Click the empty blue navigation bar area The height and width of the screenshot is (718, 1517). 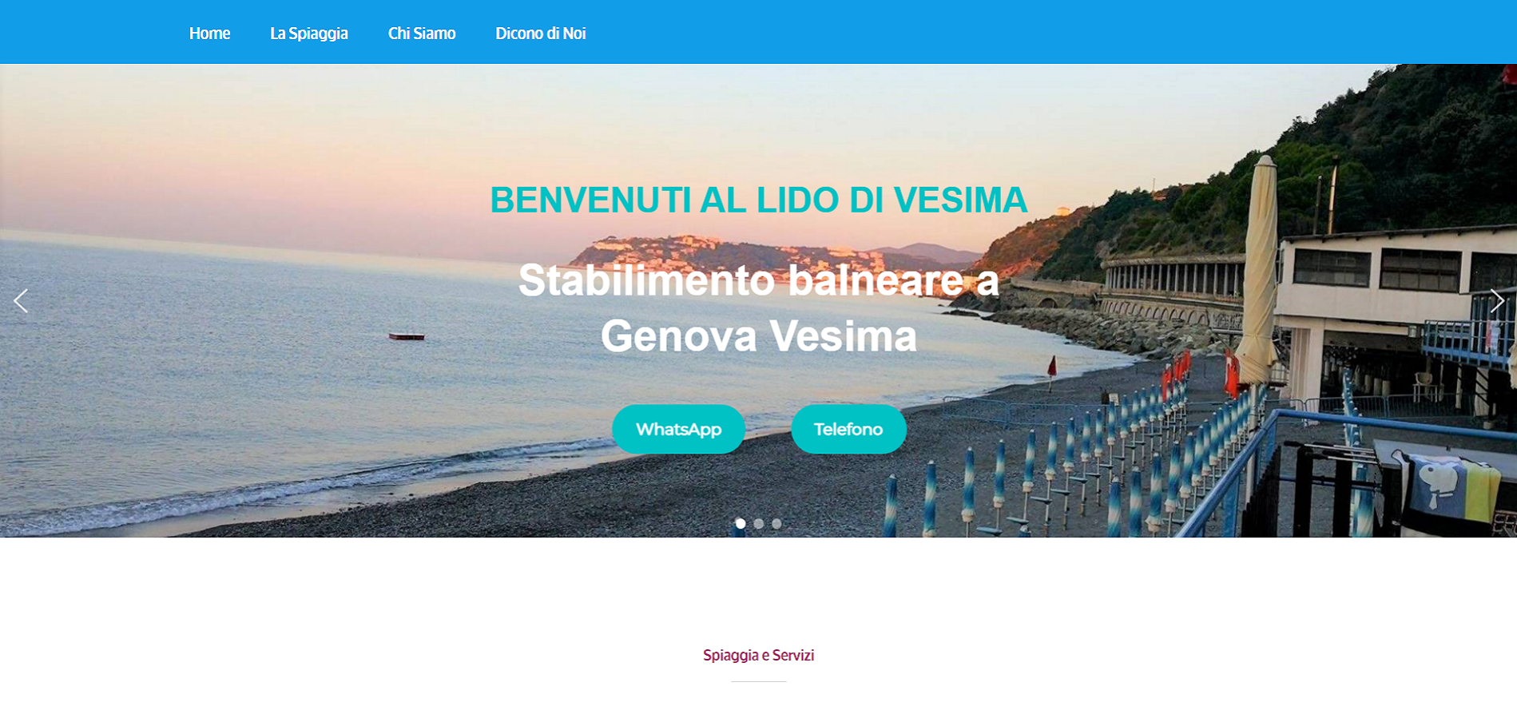[1038, 32]
